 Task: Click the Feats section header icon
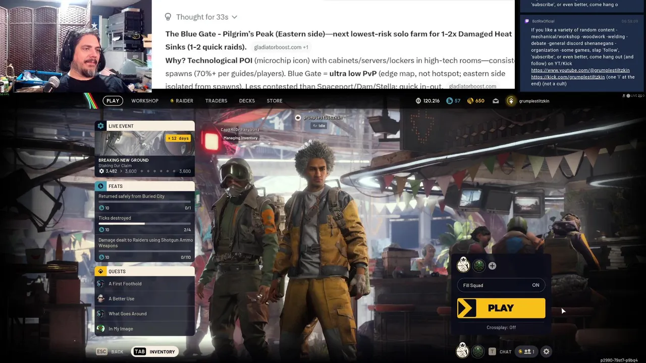(100, 186)
